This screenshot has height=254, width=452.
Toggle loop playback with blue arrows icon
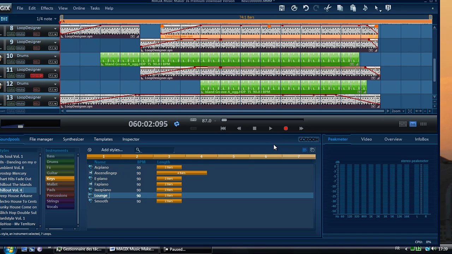[x=177, y=124]
